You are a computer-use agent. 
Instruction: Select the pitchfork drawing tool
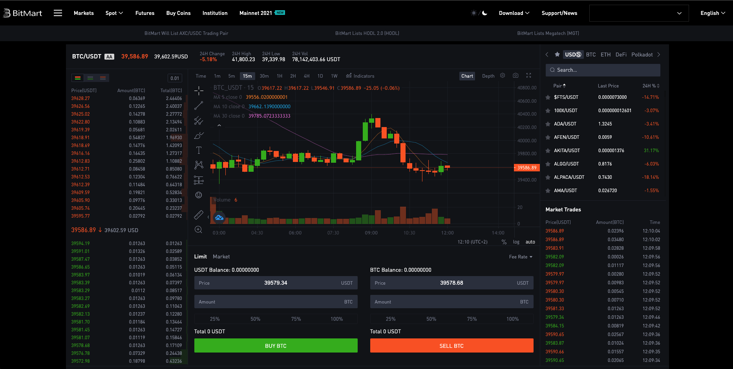tap(199, 120)
